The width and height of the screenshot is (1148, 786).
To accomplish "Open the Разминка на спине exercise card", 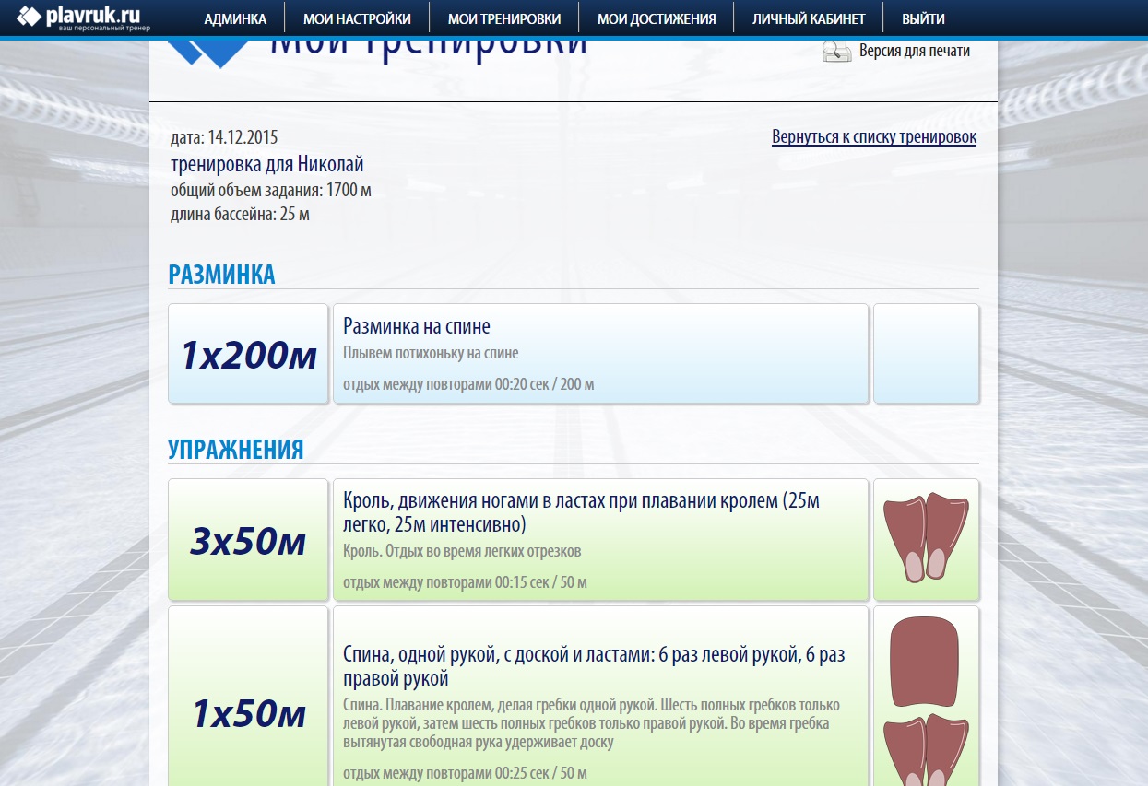I will [600, 354].
